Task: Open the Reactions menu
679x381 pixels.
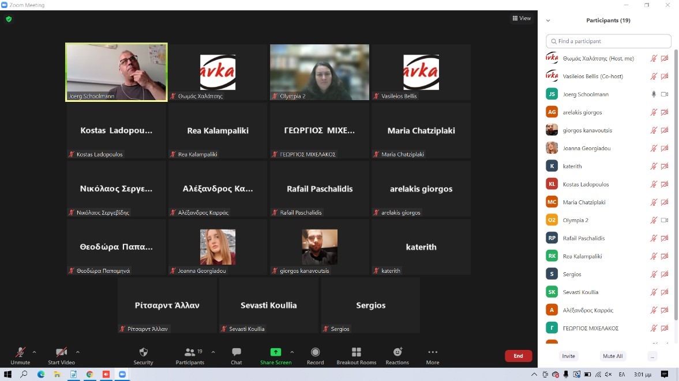Action: 397,356
